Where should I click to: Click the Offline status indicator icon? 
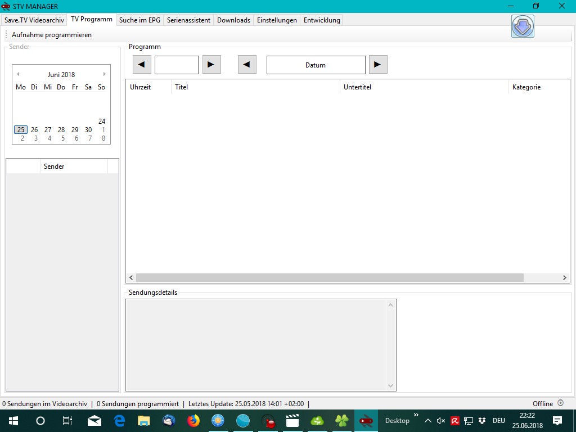(x=560, y=403)
